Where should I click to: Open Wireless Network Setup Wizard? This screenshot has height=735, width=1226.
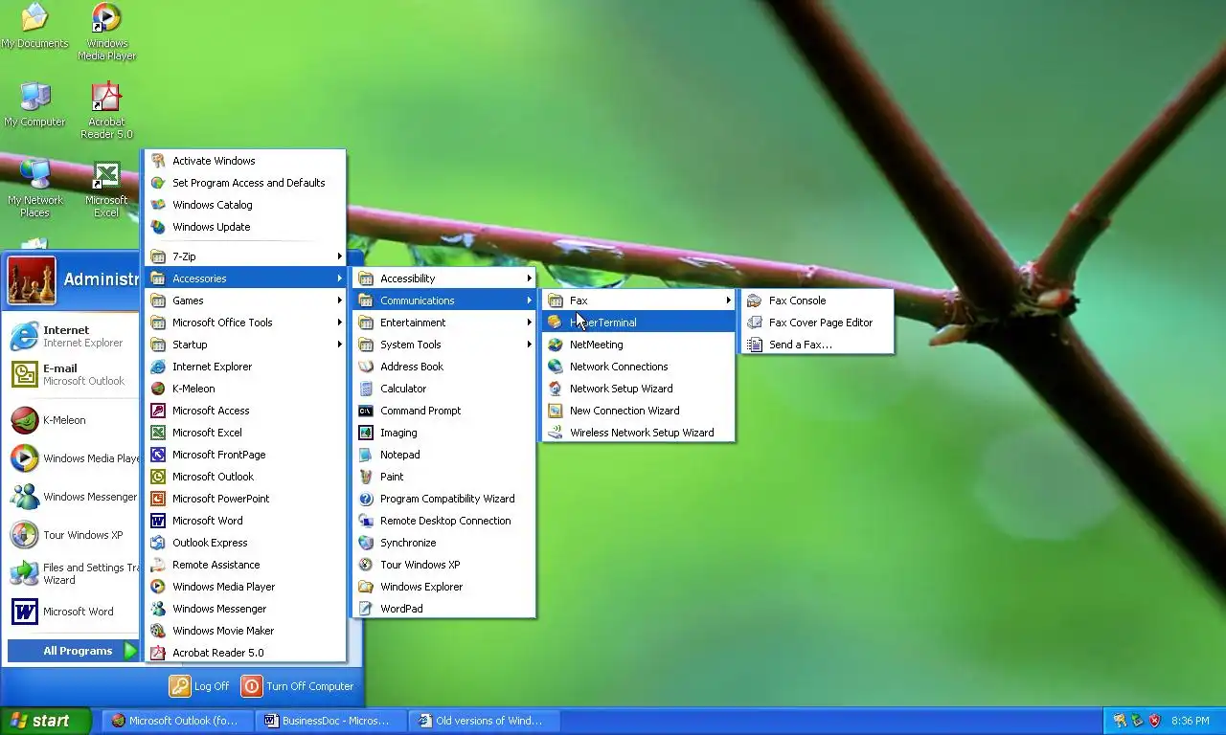click(638, 433)
